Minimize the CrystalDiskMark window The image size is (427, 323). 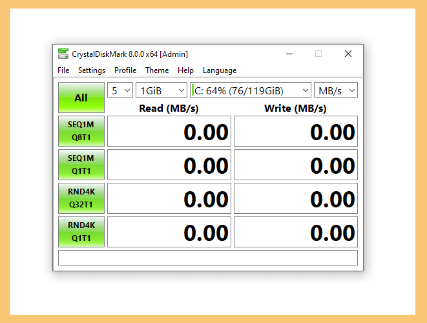(x=289, y=54)
